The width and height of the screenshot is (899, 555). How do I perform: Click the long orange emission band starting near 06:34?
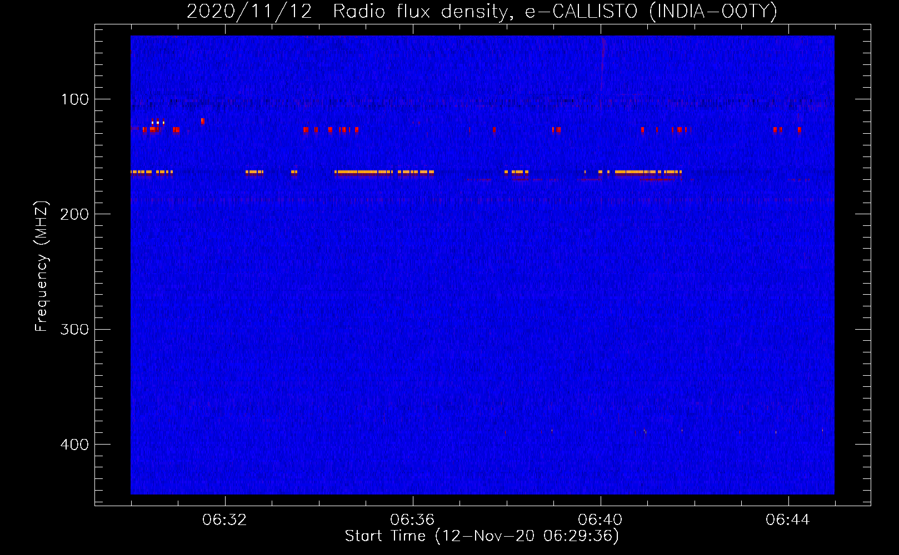coord(364,172)
